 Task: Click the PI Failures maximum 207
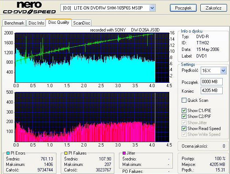coord(108,164)
